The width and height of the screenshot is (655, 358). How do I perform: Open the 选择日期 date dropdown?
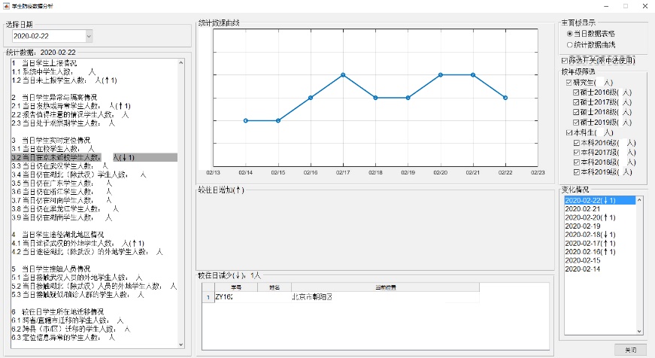[x=88, y=35]
